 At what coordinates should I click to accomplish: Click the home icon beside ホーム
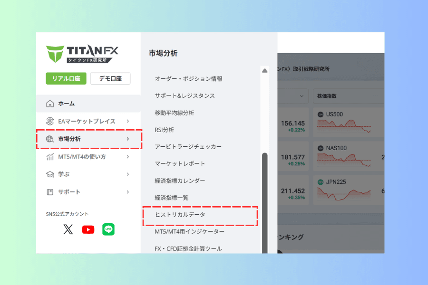[x=50, y=104]
